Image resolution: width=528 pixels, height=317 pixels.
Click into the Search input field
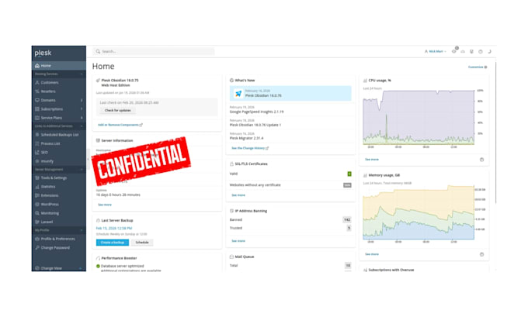tap(154, 51)
